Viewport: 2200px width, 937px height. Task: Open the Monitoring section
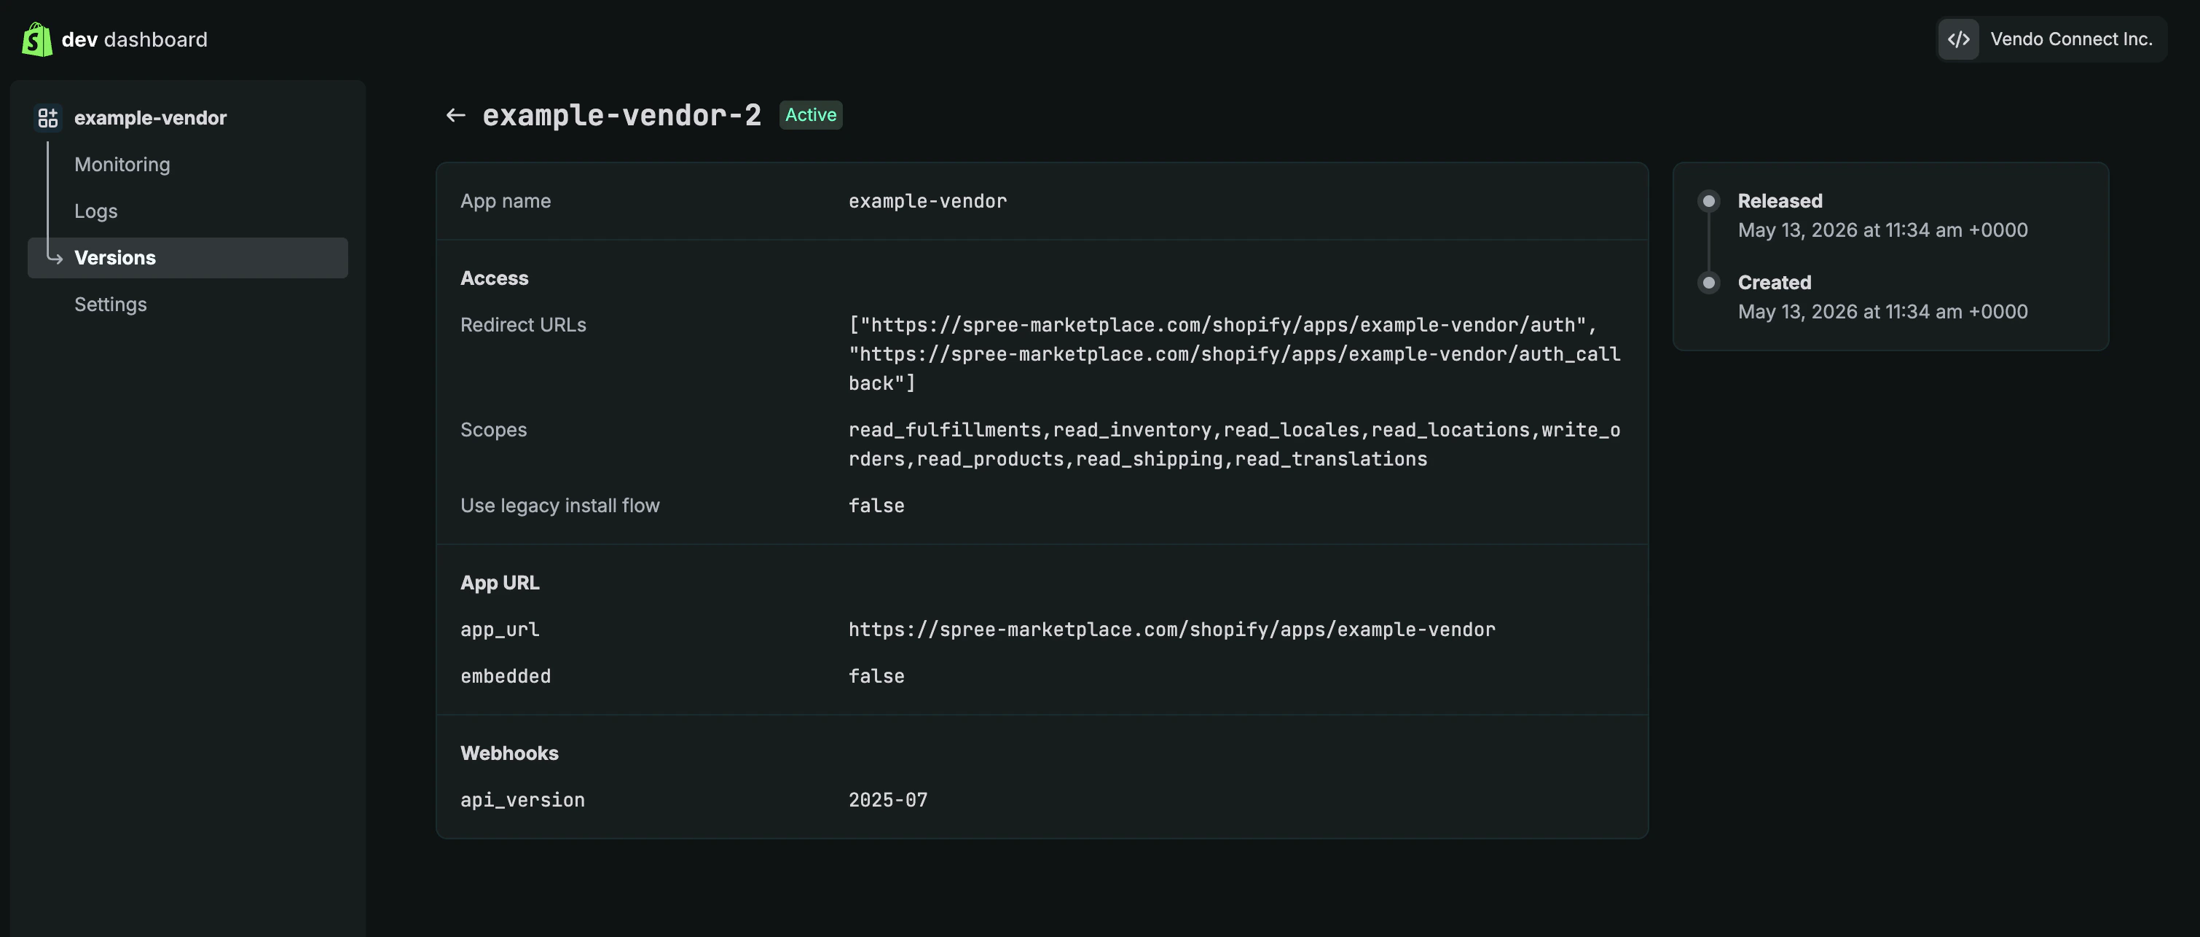(122, 164)
